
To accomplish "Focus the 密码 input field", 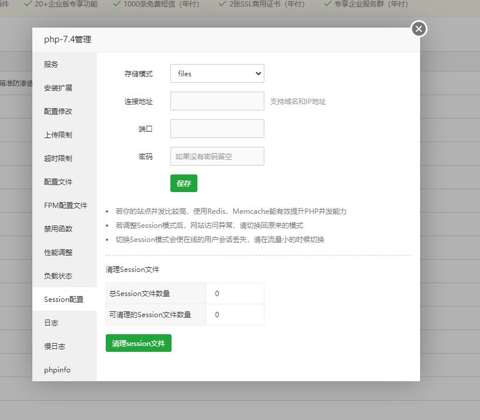I will (x=217, y=156).
